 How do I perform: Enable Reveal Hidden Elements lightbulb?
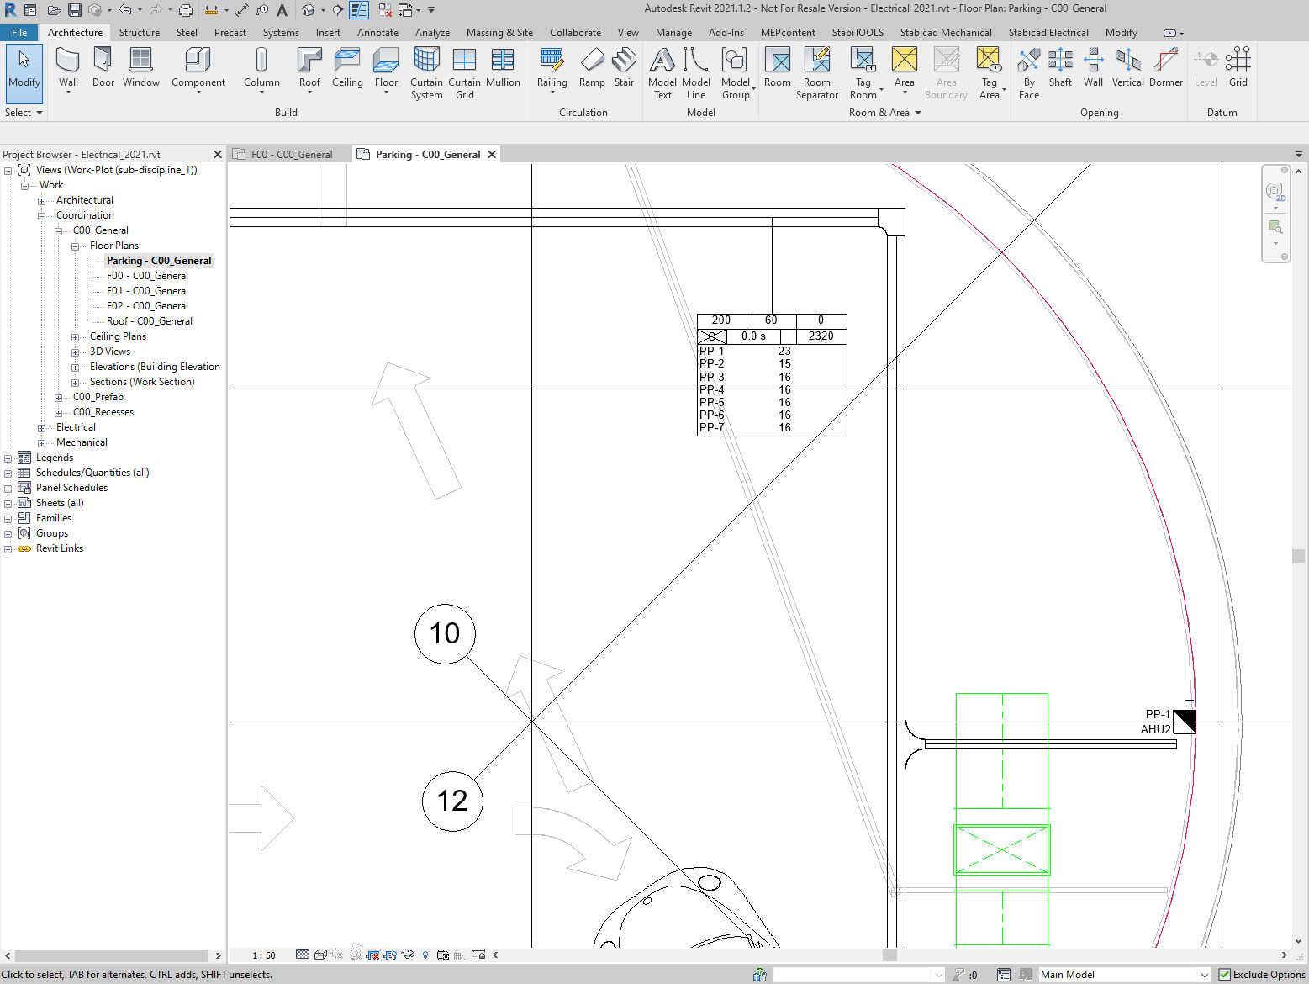click(425, 954)
